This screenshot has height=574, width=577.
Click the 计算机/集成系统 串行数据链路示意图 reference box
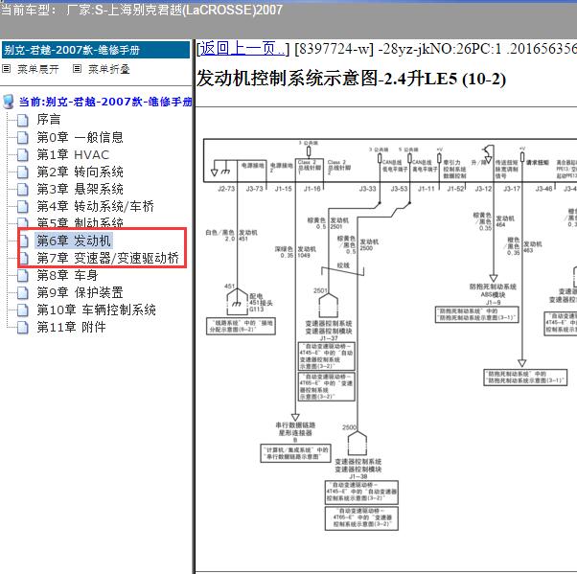pos(295,453)
